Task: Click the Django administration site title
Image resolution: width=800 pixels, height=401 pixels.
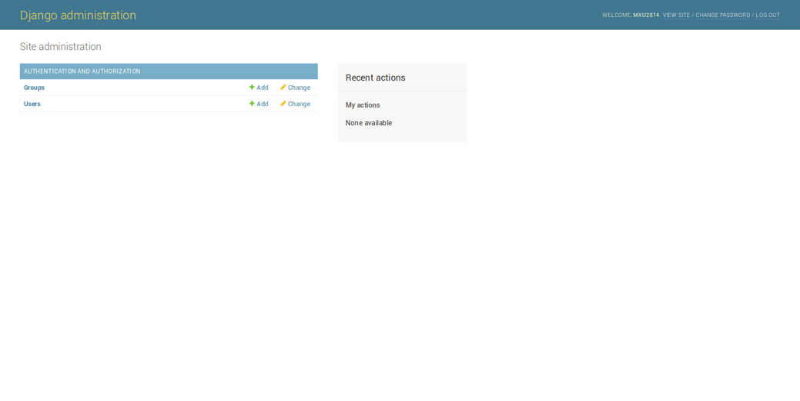Action: point(78,15)
